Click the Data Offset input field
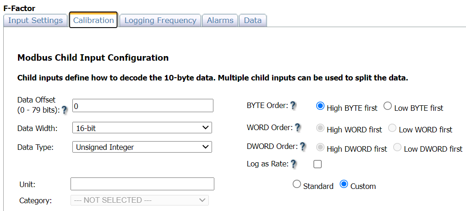This screenshot has width=466, height=211. point(143,106)
